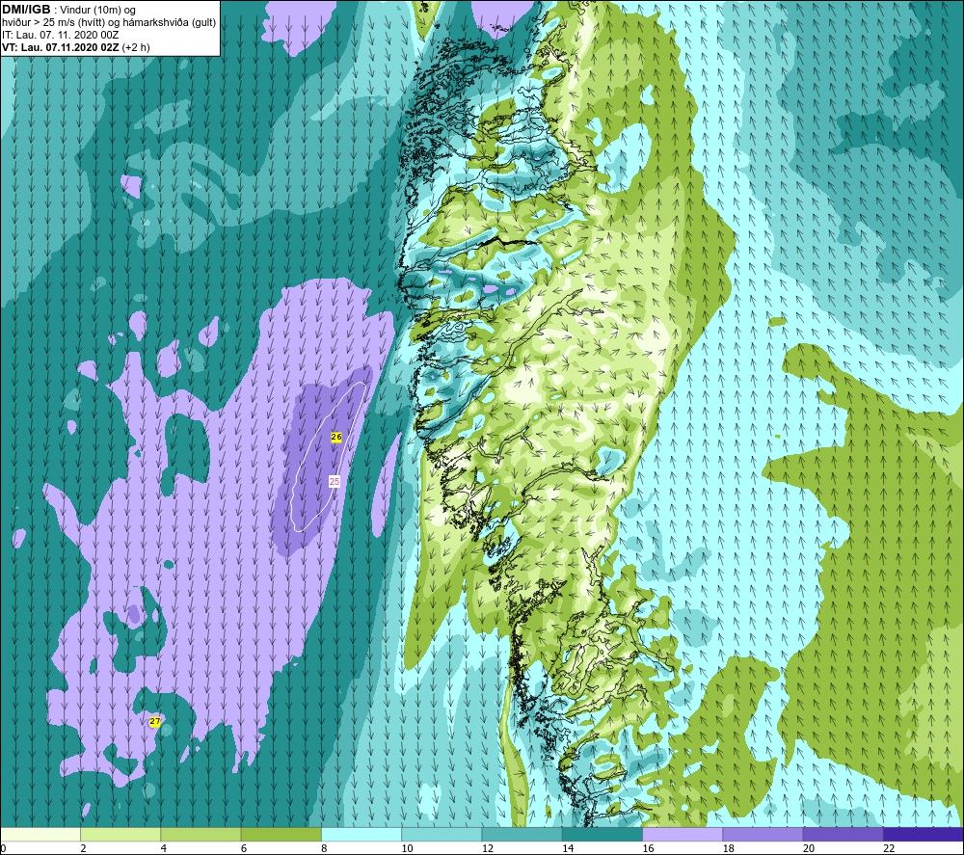Click the legend scale number '6'
This screenshot has width=964, height=855.
244,848
